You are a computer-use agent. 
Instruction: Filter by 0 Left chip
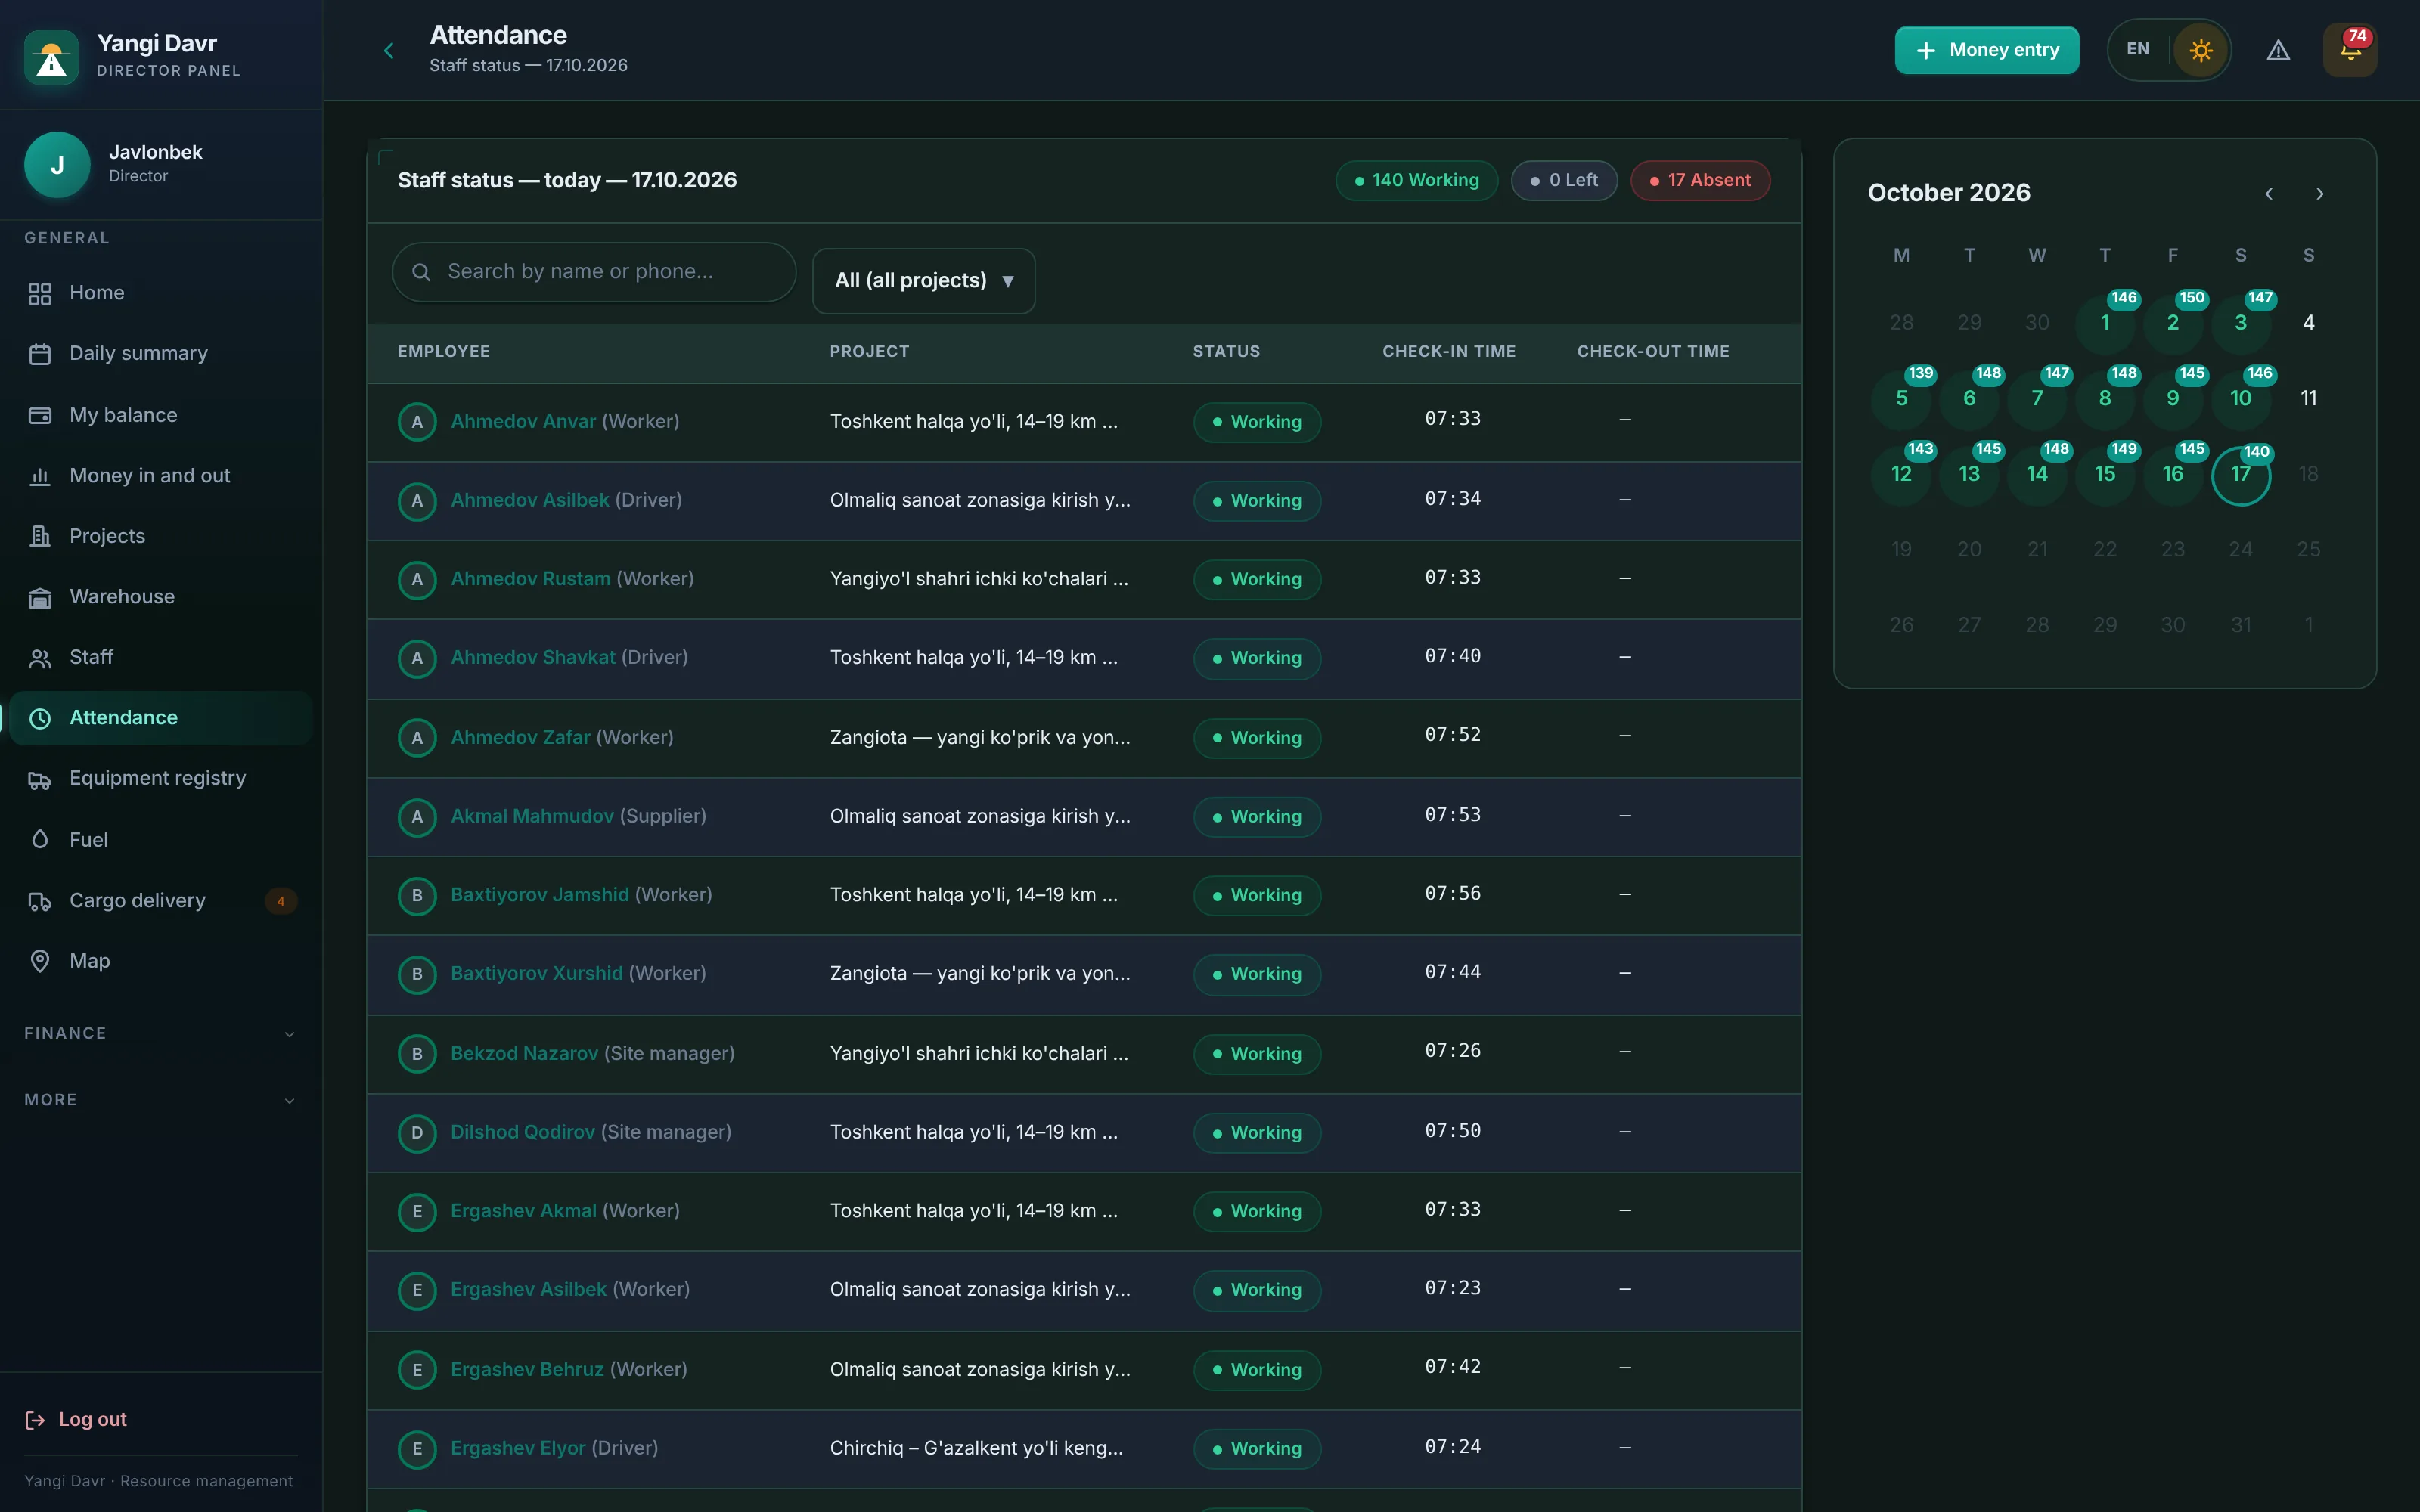tap(1563, 181)
